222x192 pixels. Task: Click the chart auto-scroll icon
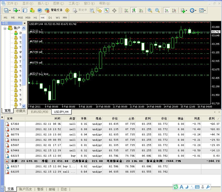tap(167, 10)
